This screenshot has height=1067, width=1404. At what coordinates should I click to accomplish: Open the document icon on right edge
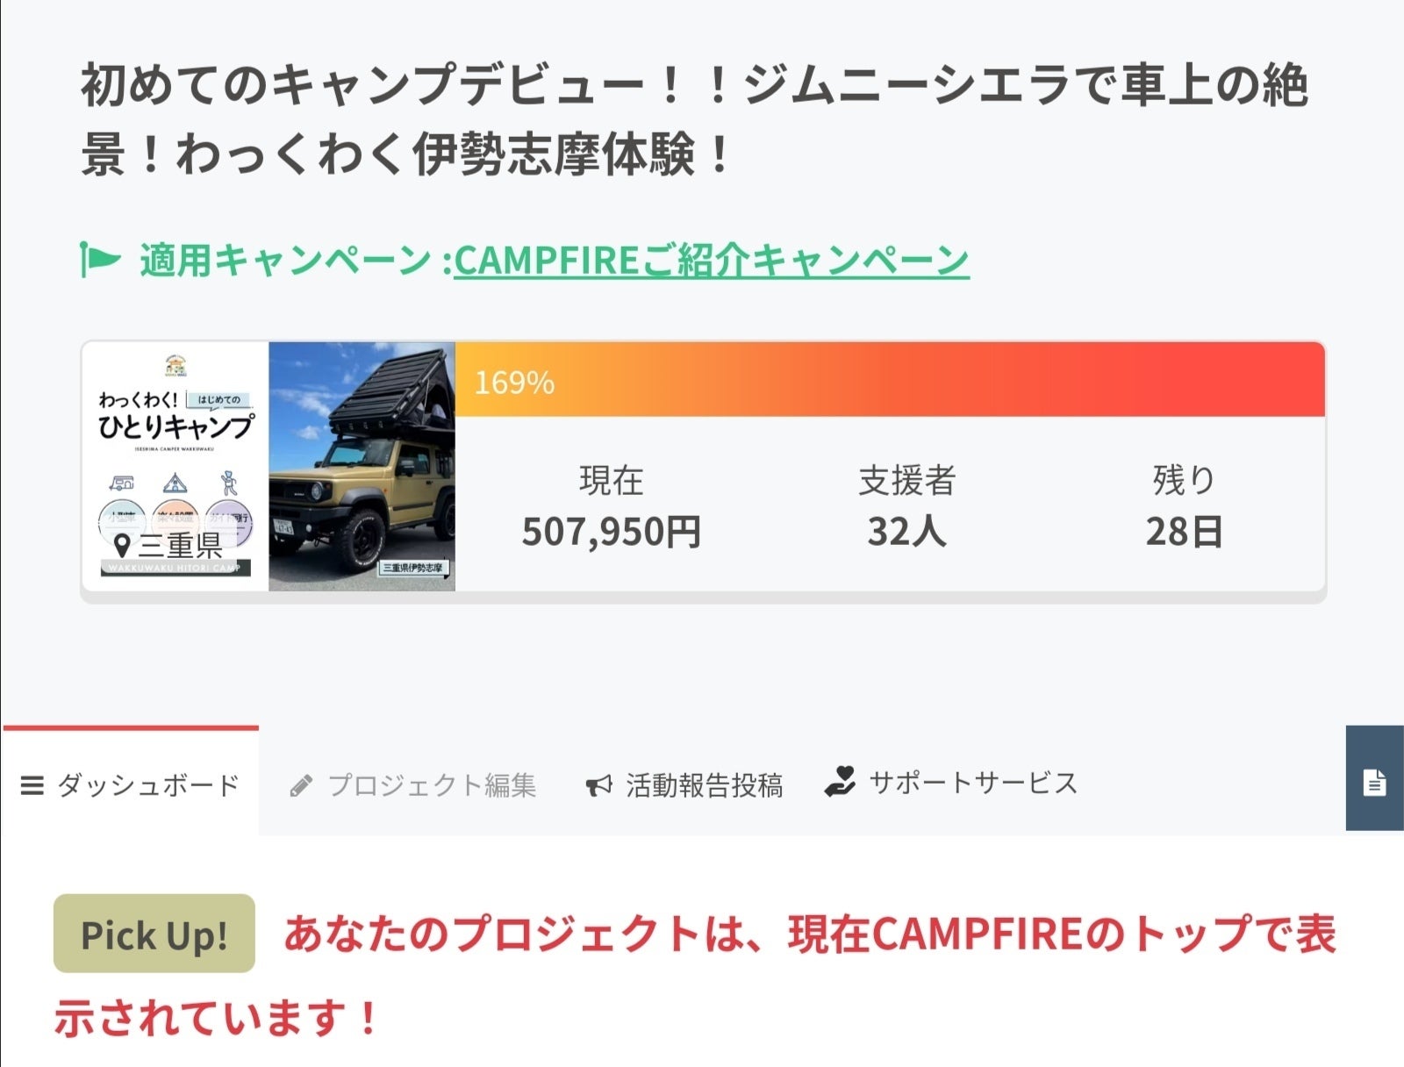1374,782
